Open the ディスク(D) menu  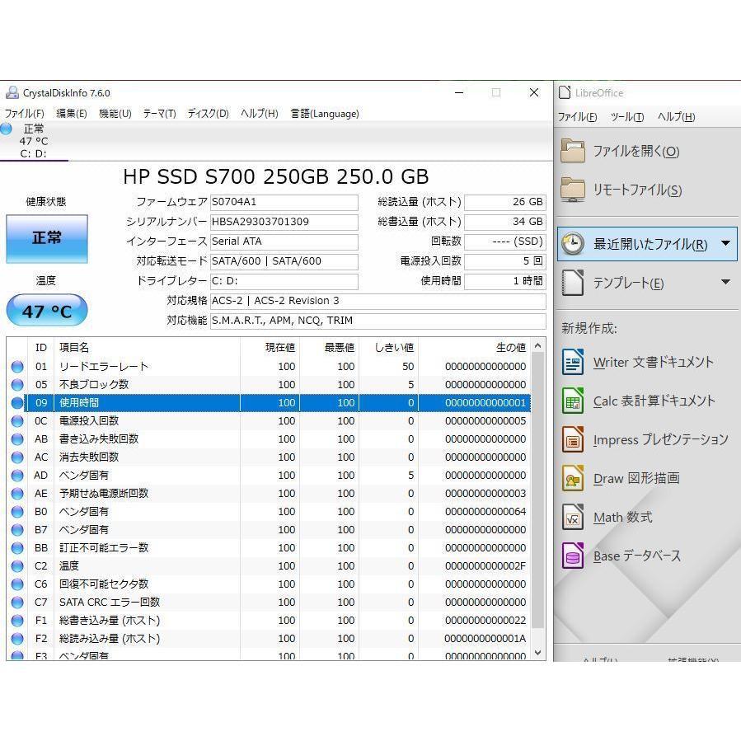pyautogui.click(x=208, y=114)
